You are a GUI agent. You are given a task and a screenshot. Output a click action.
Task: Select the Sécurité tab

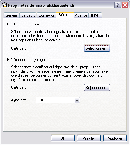click(x=65, y=15)
